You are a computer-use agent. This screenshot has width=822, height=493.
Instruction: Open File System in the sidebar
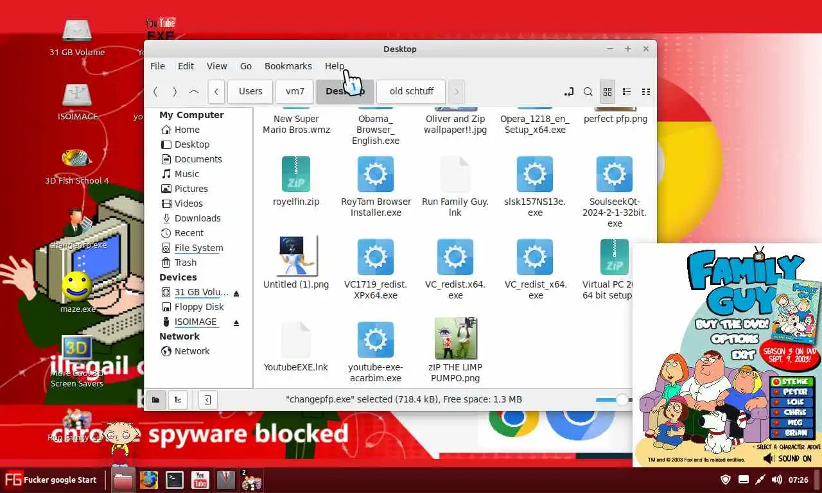pos(198,248)
